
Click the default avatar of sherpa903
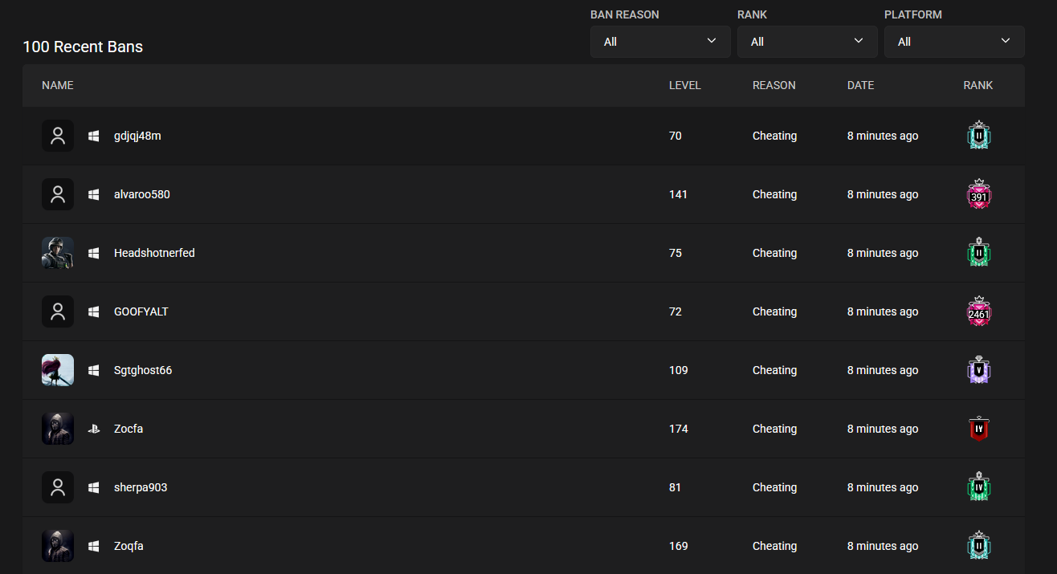58,487
